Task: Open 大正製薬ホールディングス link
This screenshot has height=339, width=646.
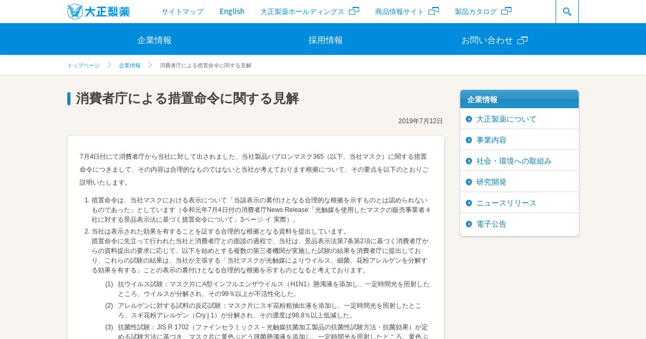Action: 303,11
